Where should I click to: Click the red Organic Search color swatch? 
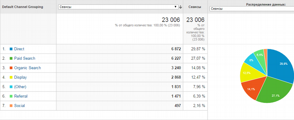pyautogui.click(x=11, y=68)
